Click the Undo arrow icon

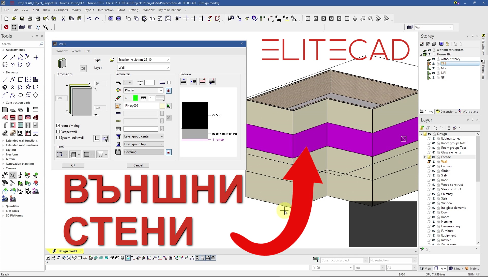[x=89, y=19]
